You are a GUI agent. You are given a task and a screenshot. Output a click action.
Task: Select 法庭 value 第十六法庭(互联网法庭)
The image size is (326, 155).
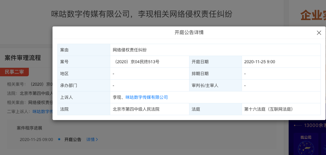269,109
